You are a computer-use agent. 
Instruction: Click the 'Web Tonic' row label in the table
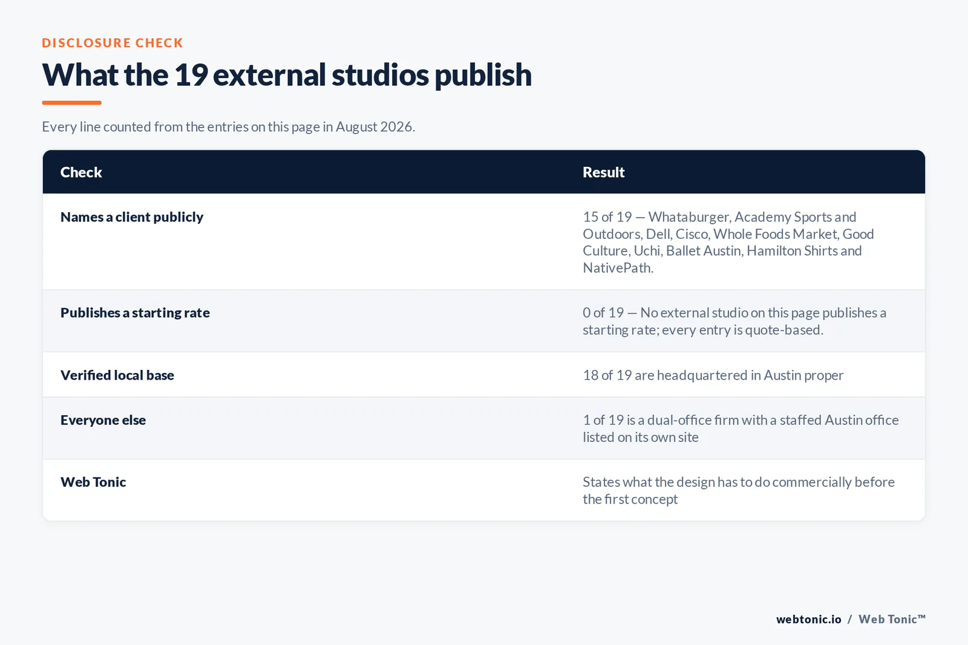point(93,482)
